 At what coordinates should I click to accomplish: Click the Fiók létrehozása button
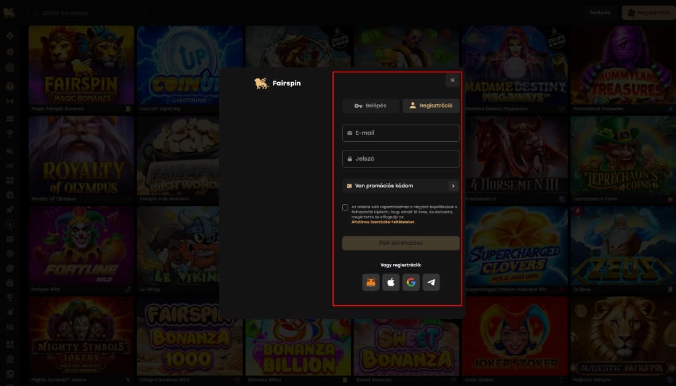point(401,243)
